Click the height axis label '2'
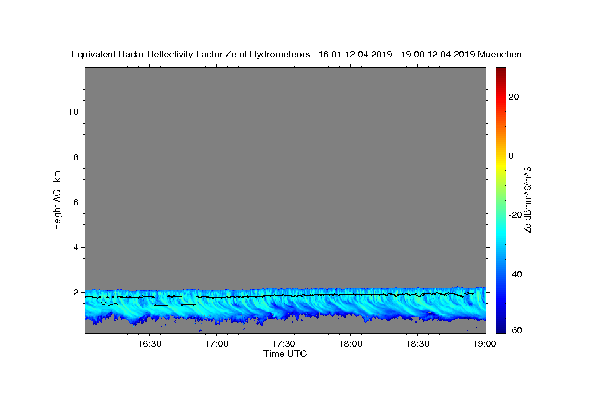Screen dimensions: 601x400 click(75, 292)
